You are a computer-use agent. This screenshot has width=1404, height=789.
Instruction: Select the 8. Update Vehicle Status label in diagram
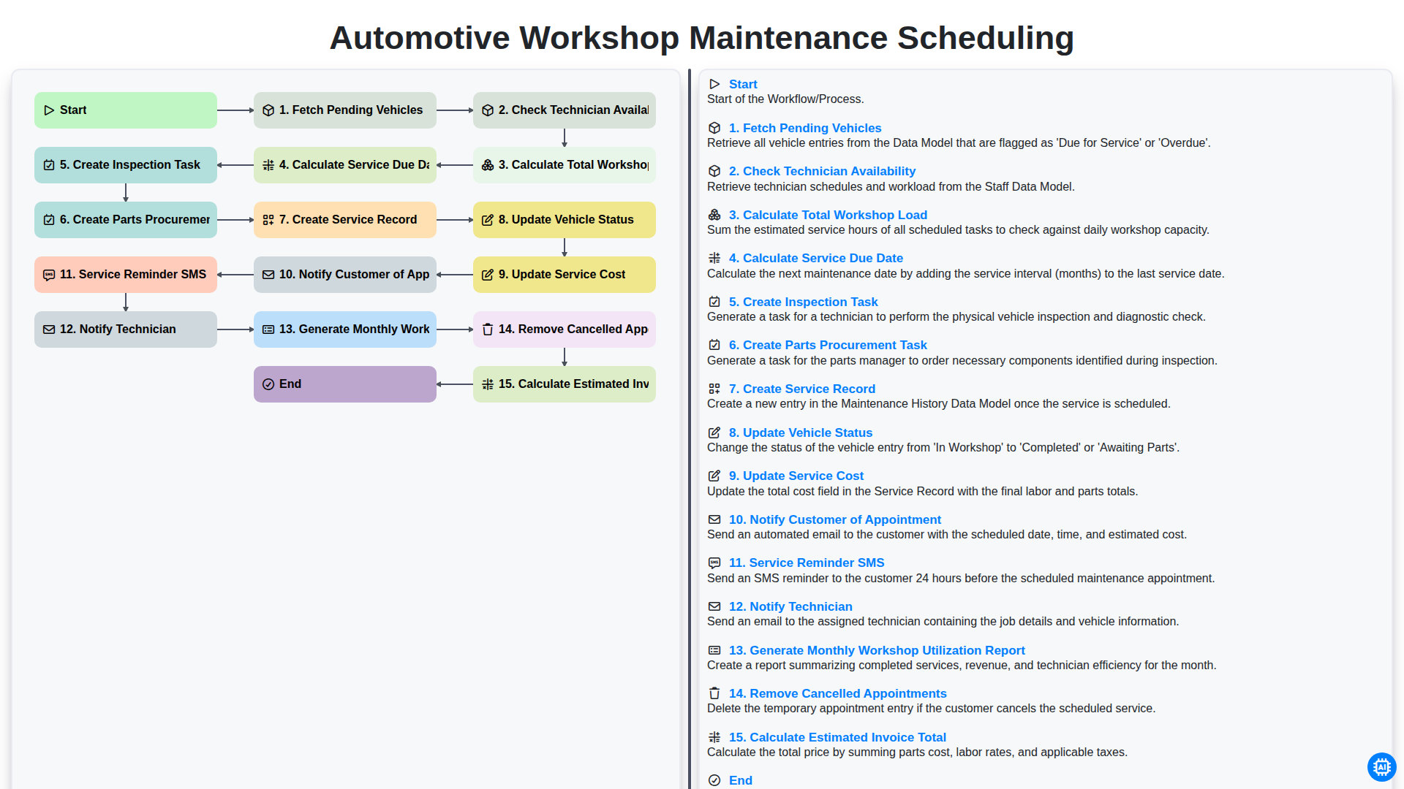566,220
